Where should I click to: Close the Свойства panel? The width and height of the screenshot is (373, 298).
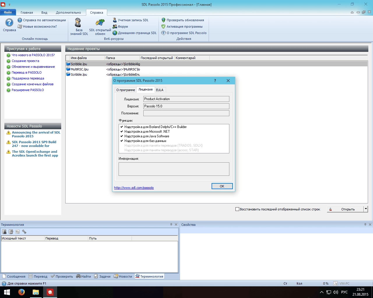[x=370, y=224]
